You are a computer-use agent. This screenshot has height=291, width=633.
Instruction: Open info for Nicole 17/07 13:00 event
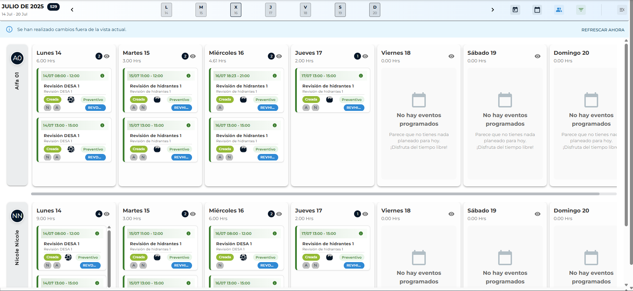click(x=361, y=233)
